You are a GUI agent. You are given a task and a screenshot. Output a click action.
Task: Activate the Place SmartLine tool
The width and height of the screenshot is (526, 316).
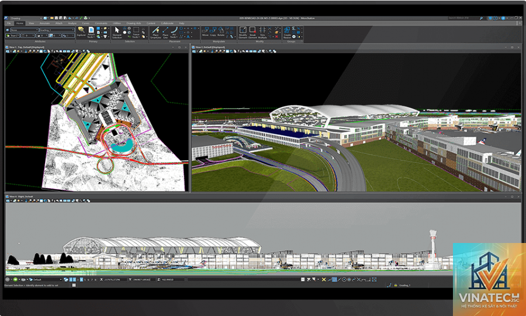pos(155,33)
